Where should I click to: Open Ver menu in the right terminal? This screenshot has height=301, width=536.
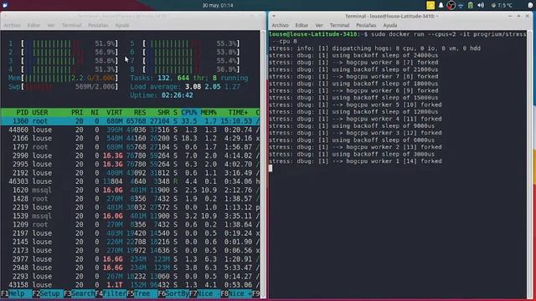point(319,25)
